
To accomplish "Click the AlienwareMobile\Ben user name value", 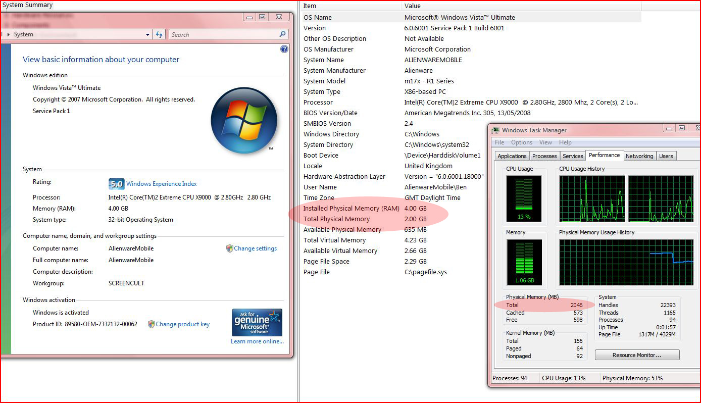I will pos(435,187).
